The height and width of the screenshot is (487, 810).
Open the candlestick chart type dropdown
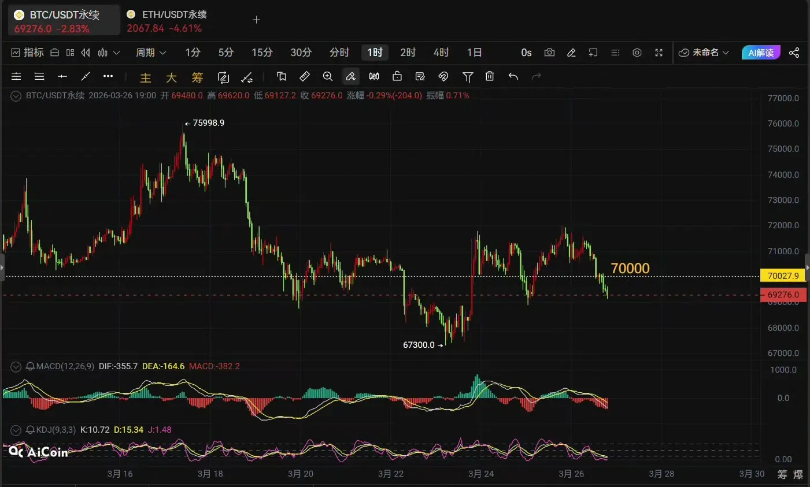pyautogui.click(x=109, y=53)
